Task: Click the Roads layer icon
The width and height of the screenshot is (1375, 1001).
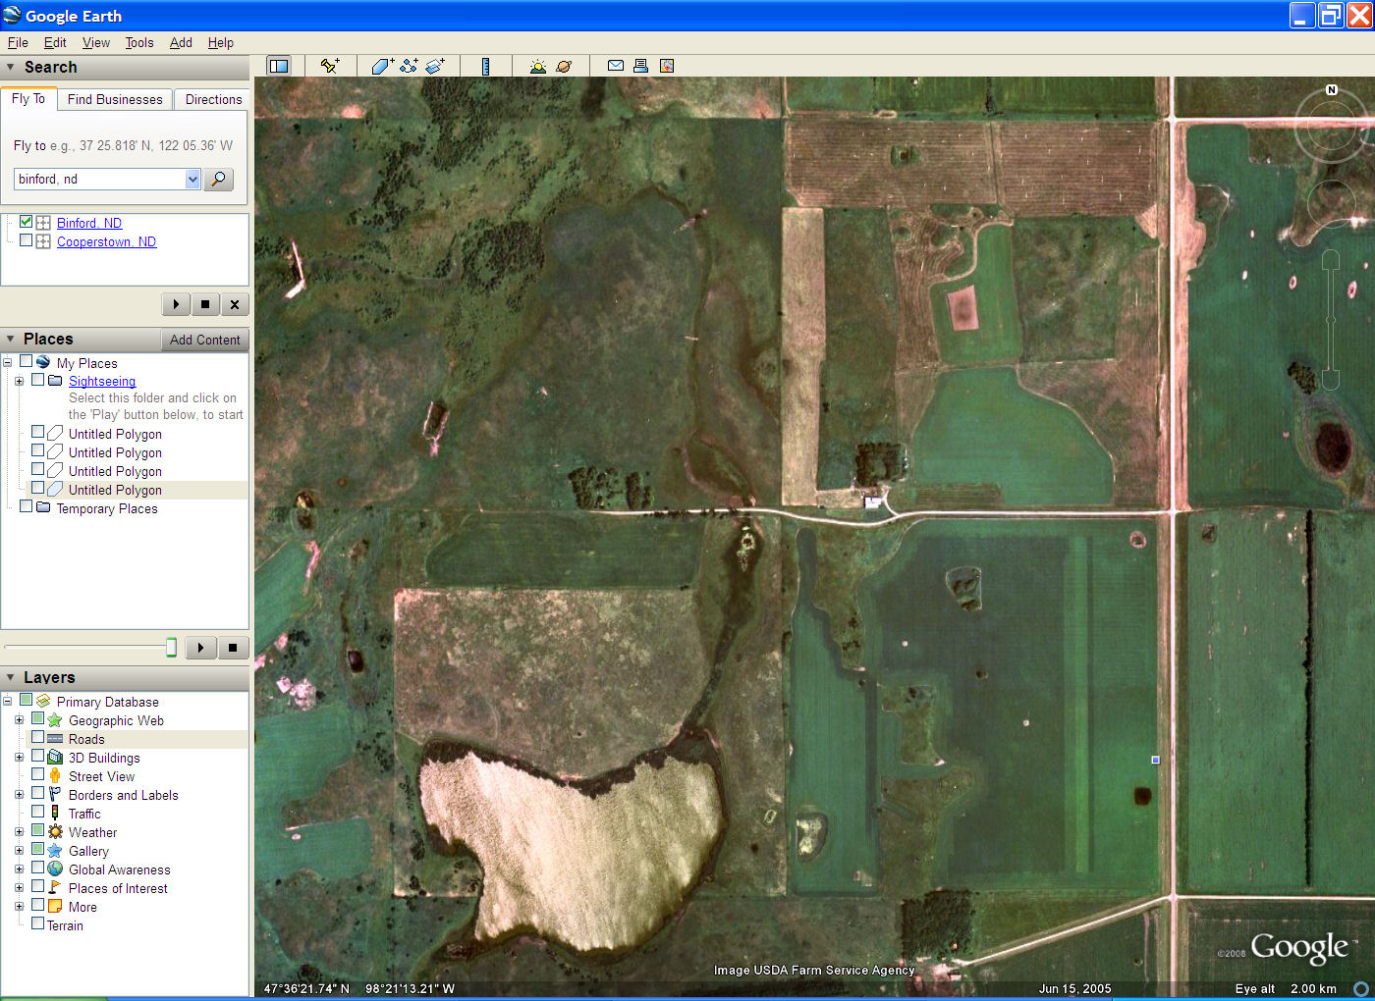Action: (x=55, y=739)
